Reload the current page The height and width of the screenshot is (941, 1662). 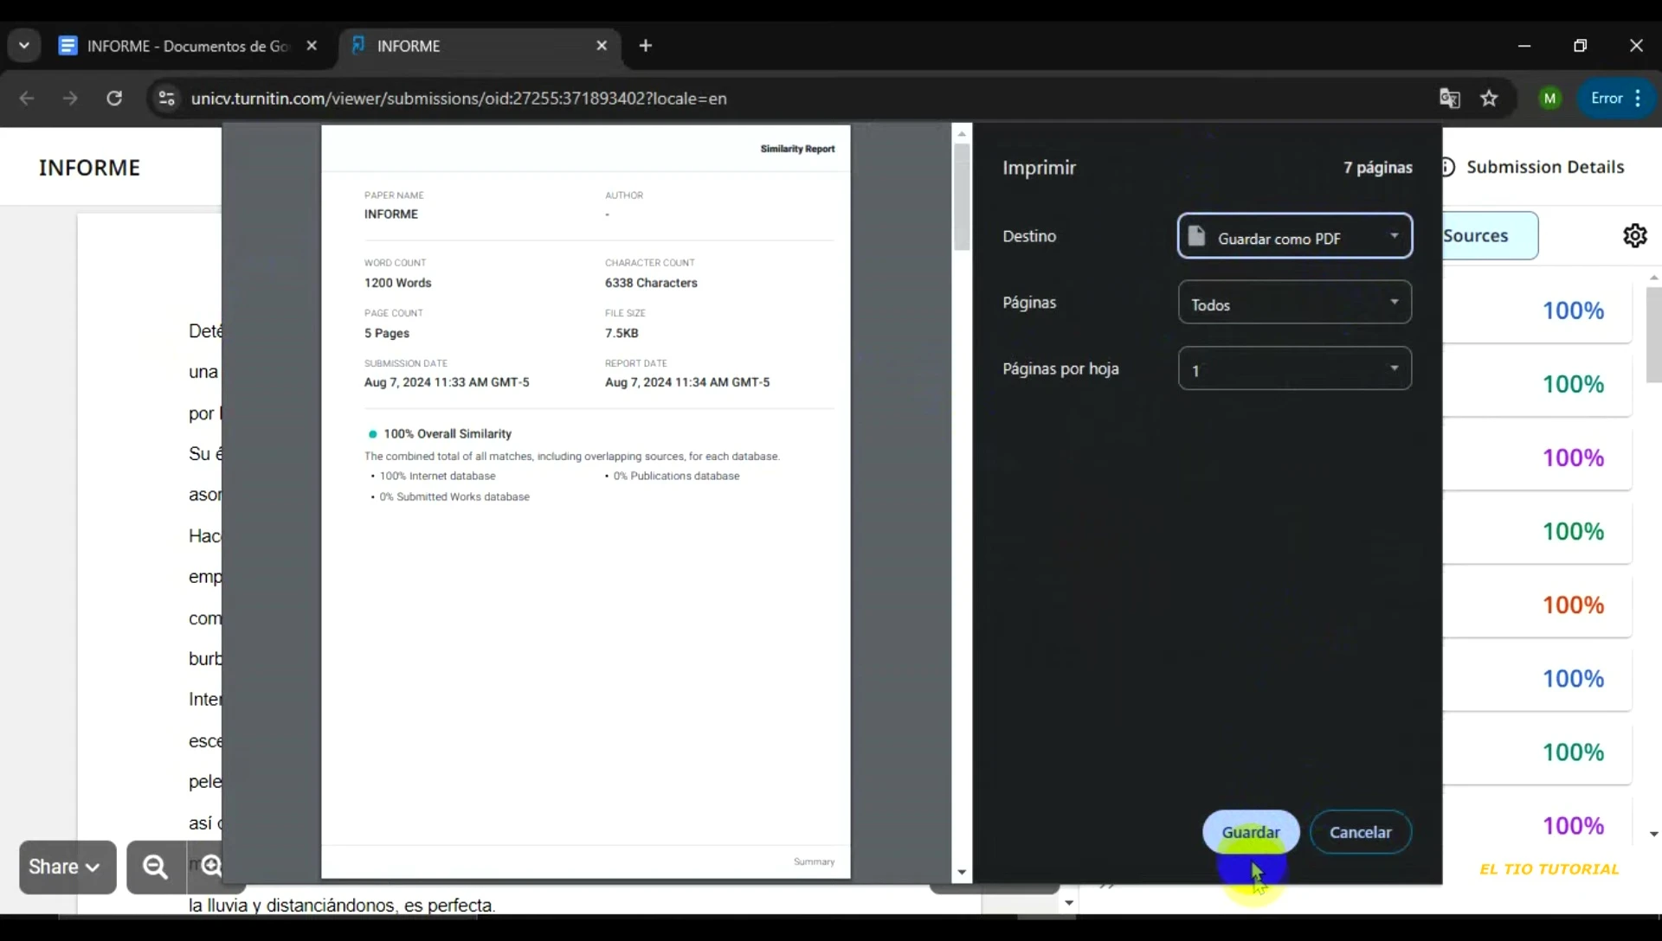point(114,99)
